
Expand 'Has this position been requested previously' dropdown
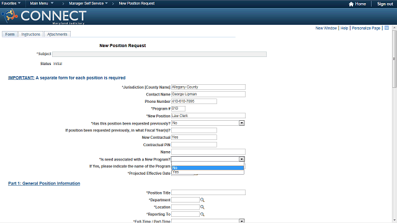(241, 123)
